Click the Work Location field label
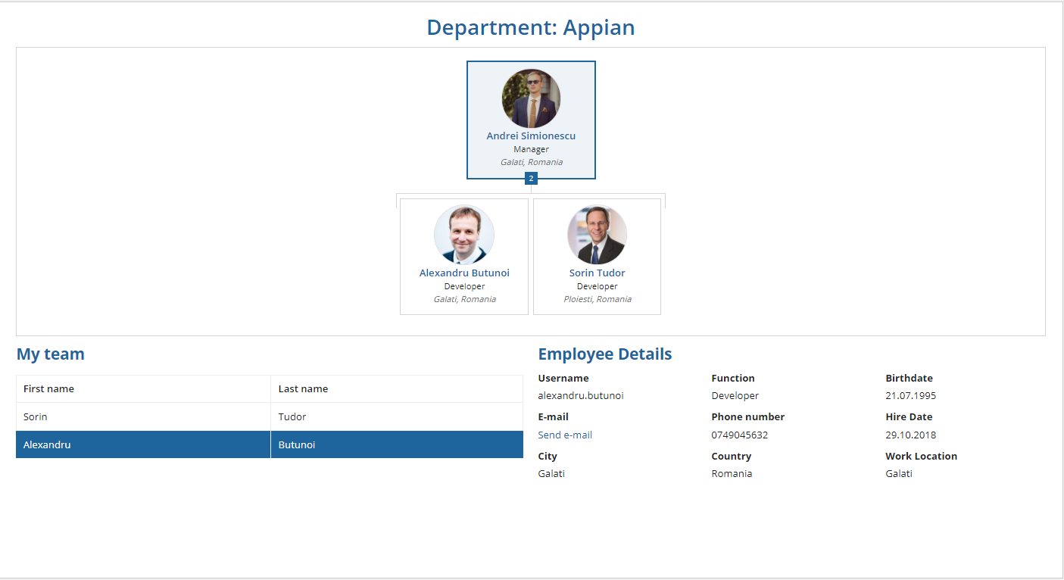 [922, 457]
